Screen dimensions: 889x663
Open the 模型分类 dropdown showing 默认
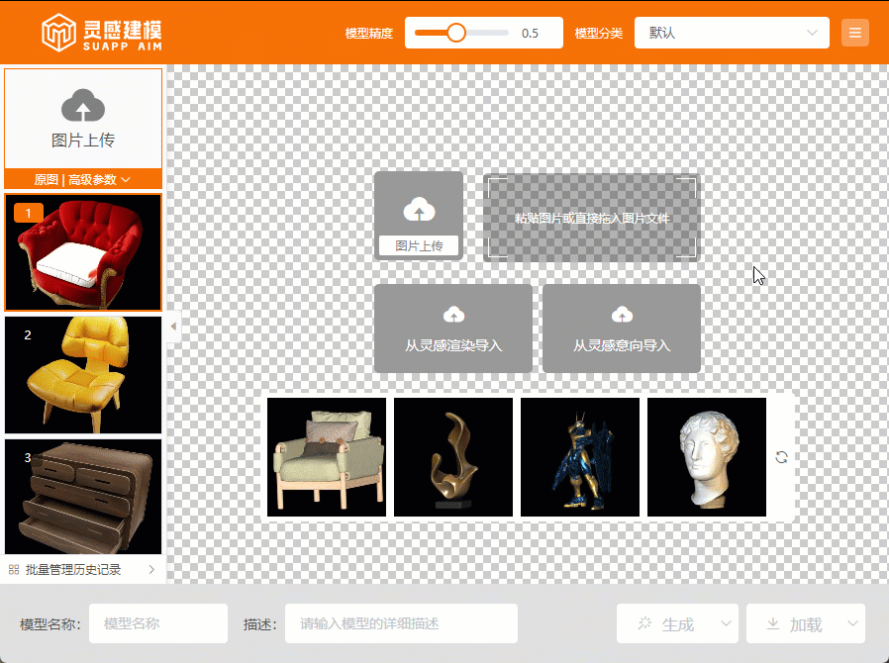coord(731,33)
